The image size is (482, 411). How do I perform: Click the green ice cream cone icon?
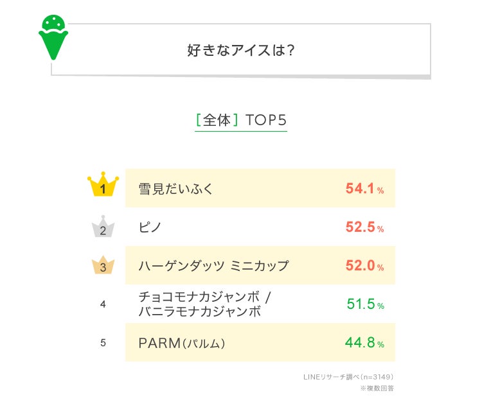pyautogui.click(x=53, y=37)
